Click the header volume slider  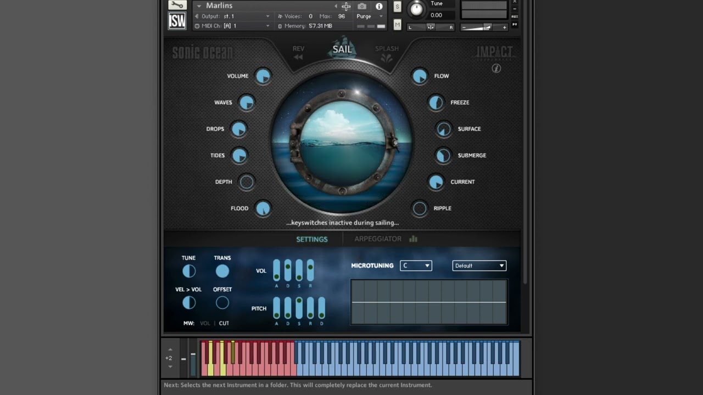point(484,27)
